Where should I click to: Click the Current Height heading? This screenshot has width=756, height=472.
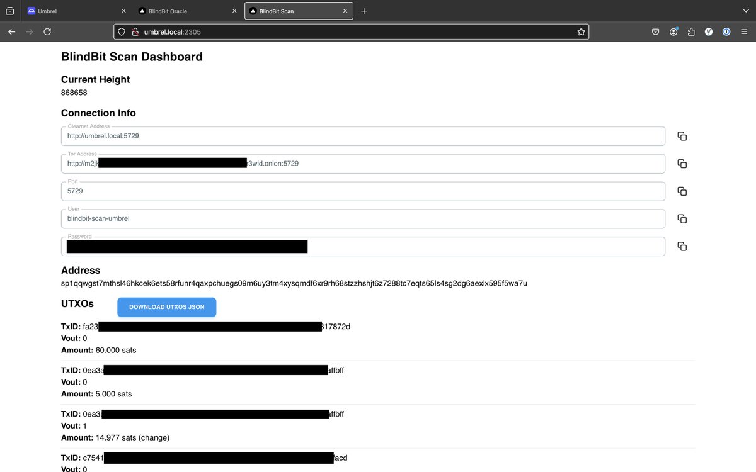(x=96, y=79)
